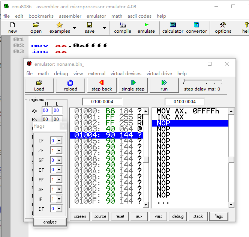The height and width of the screenshot is (237, 249).
Task: Select the highlighted 01004: 90 memory row
Action: pyautogui.click(x=106, y=135)
